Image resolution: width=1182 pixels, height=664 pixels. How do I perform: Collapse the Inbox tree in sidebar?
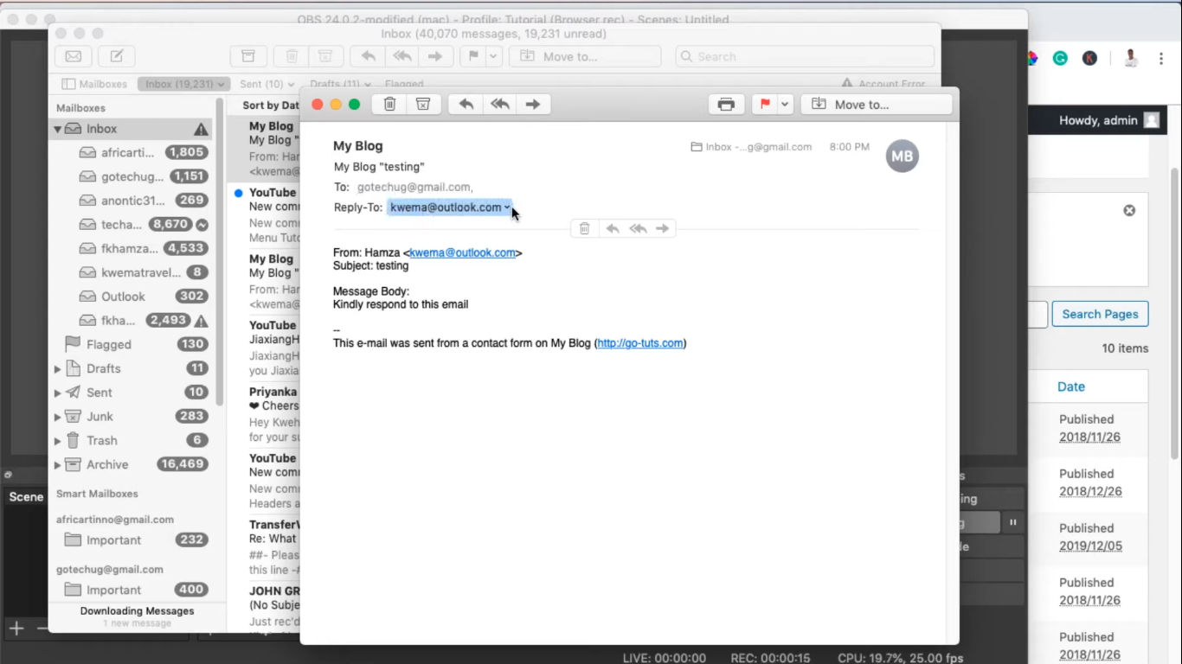[58, 129]
